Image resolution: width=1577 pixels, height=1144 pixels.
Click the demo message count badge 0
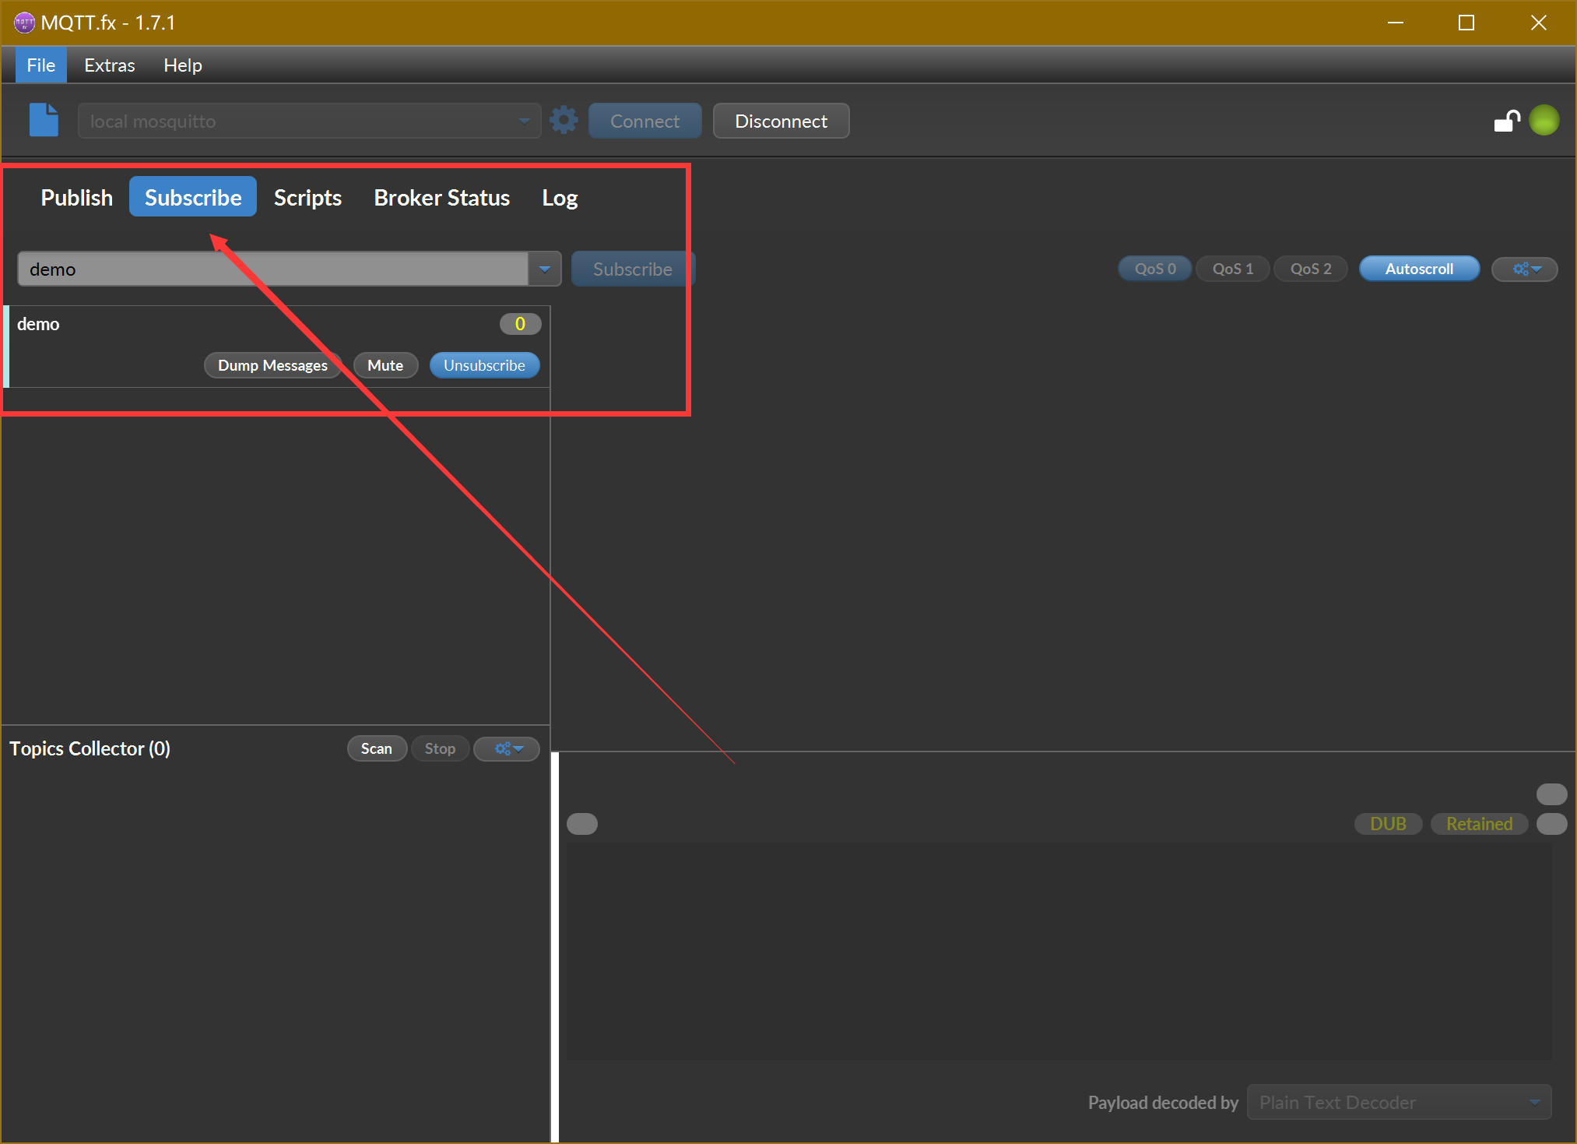(x=520, y=323)
